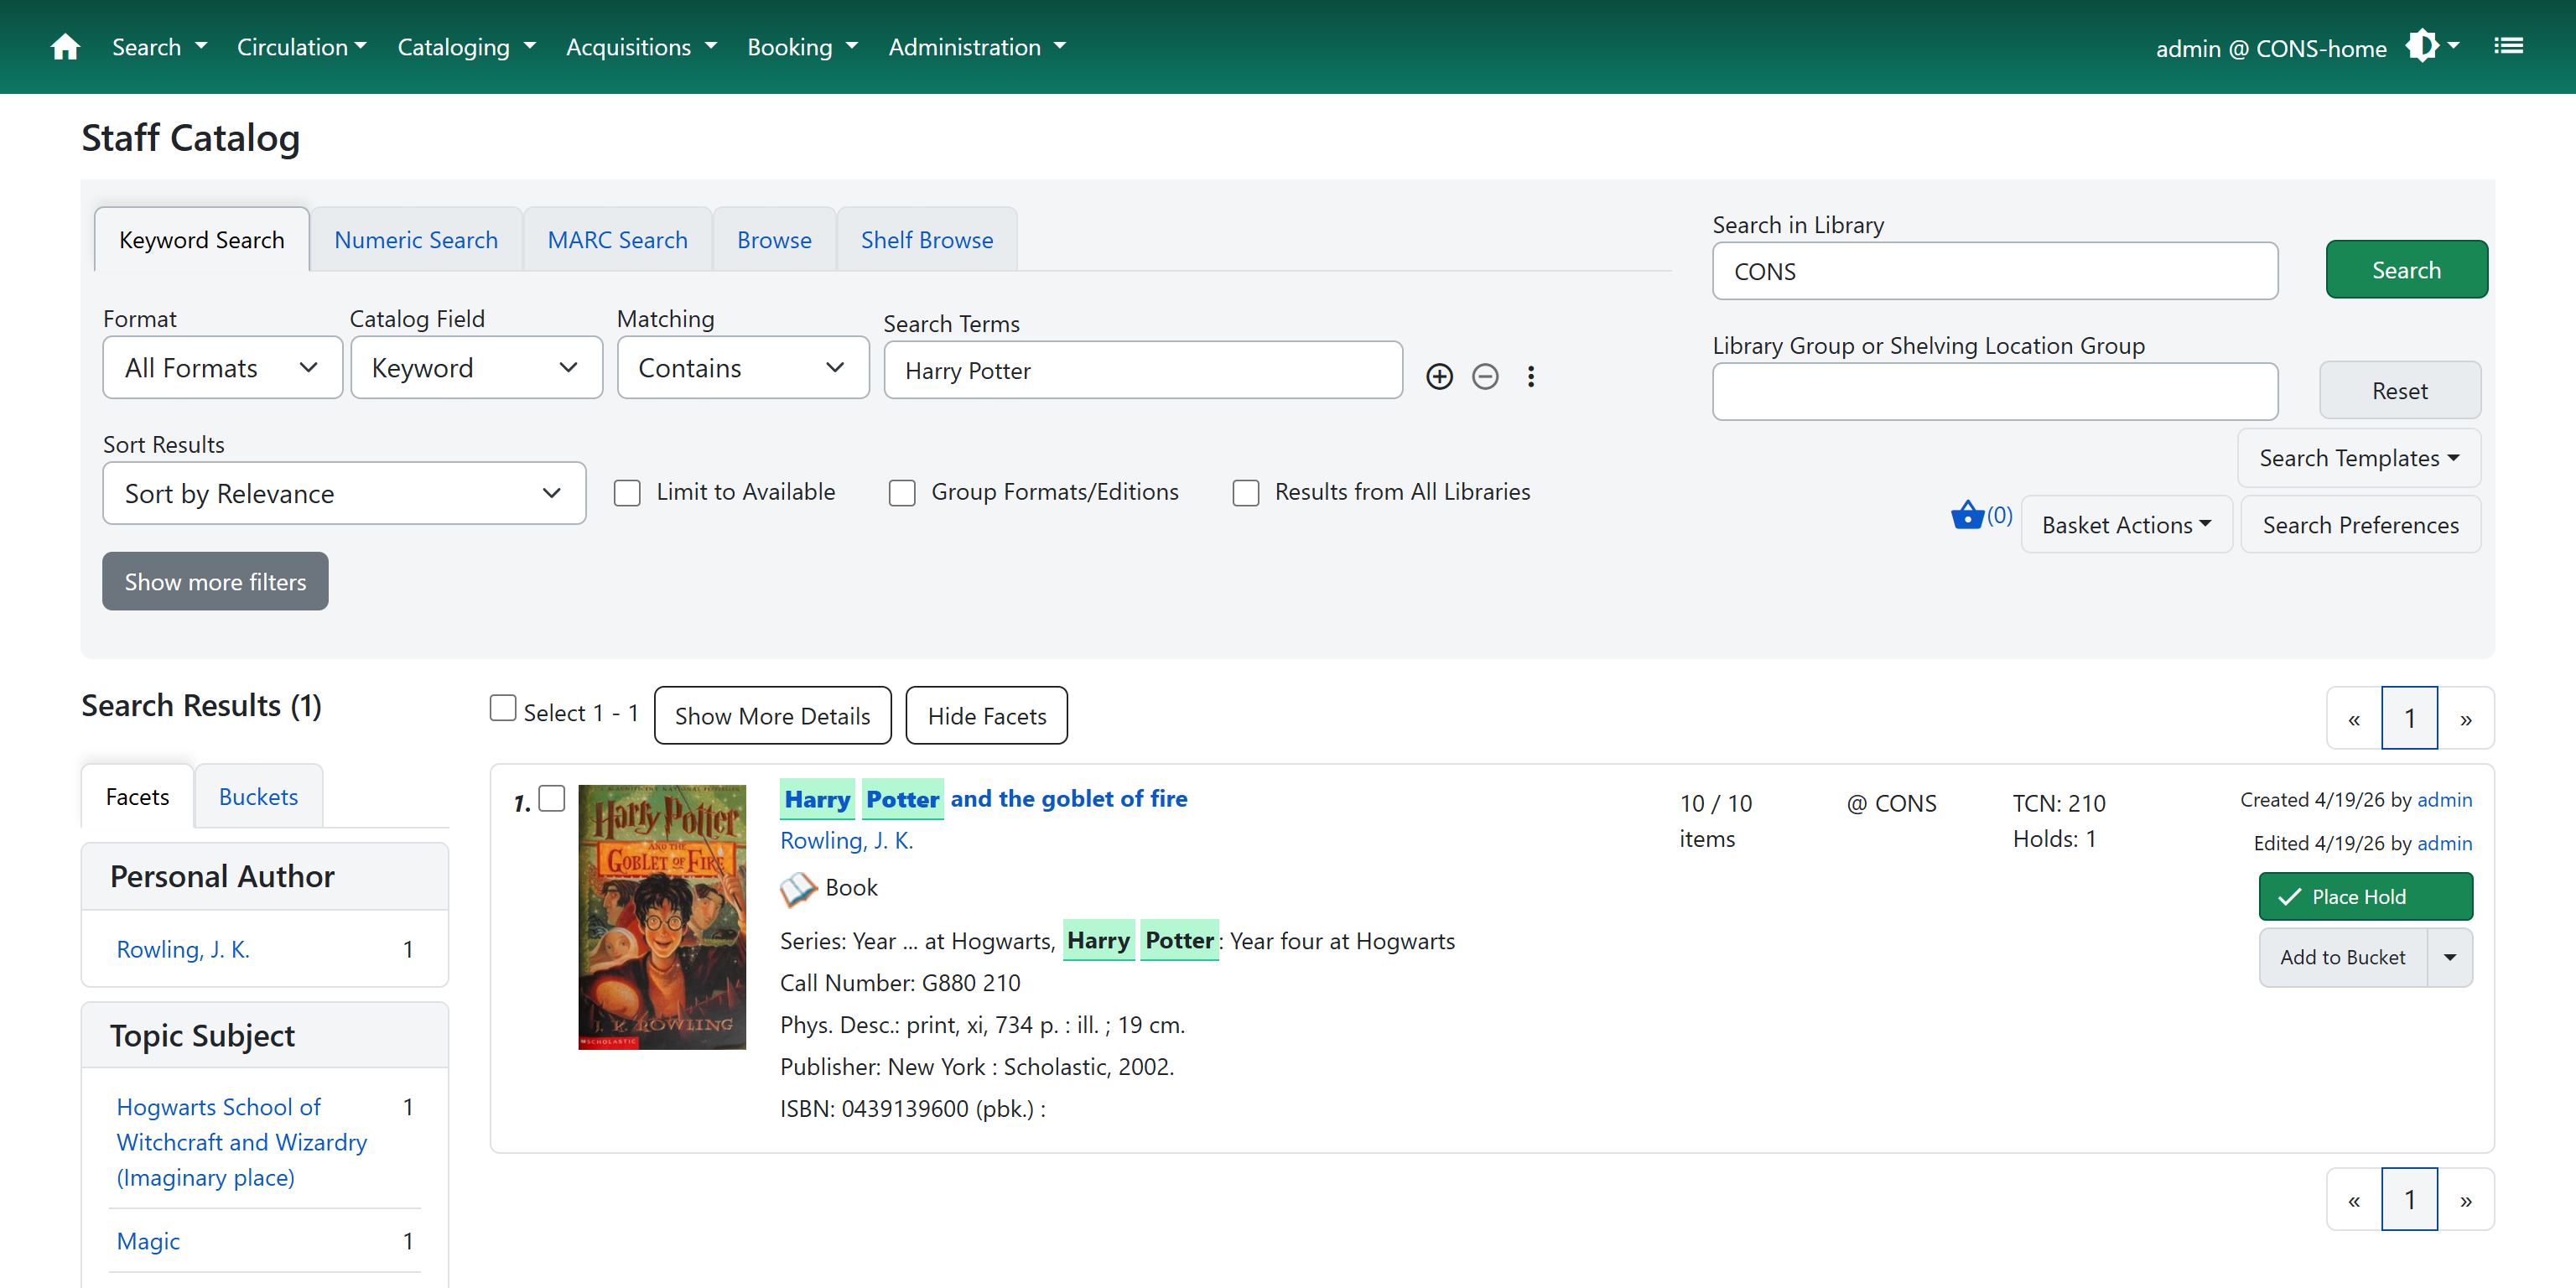2576x1288 pixels.
Task: Go to previous results page, top pager
Action: click(x=2354, y=718)
